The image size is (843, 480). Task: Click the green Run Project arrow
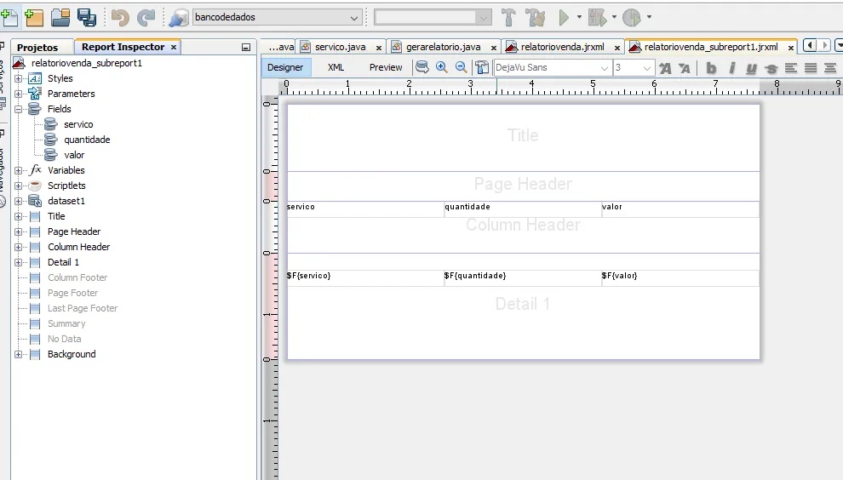pos(564,17)
